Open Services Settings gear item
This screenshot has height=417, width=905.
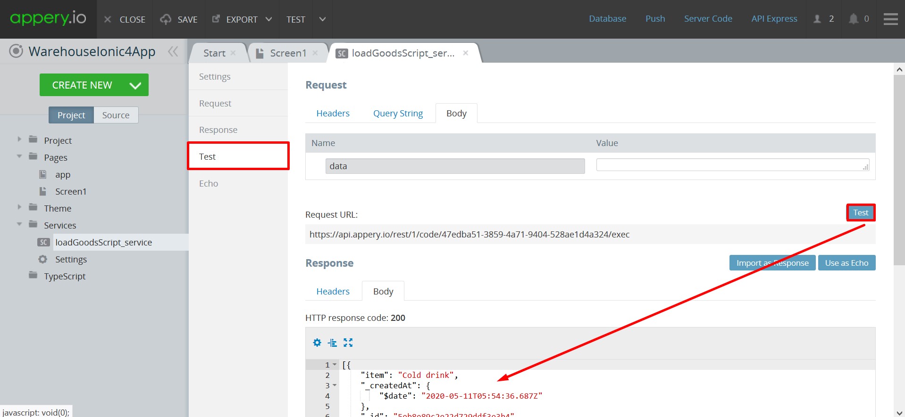coord(71,259)
